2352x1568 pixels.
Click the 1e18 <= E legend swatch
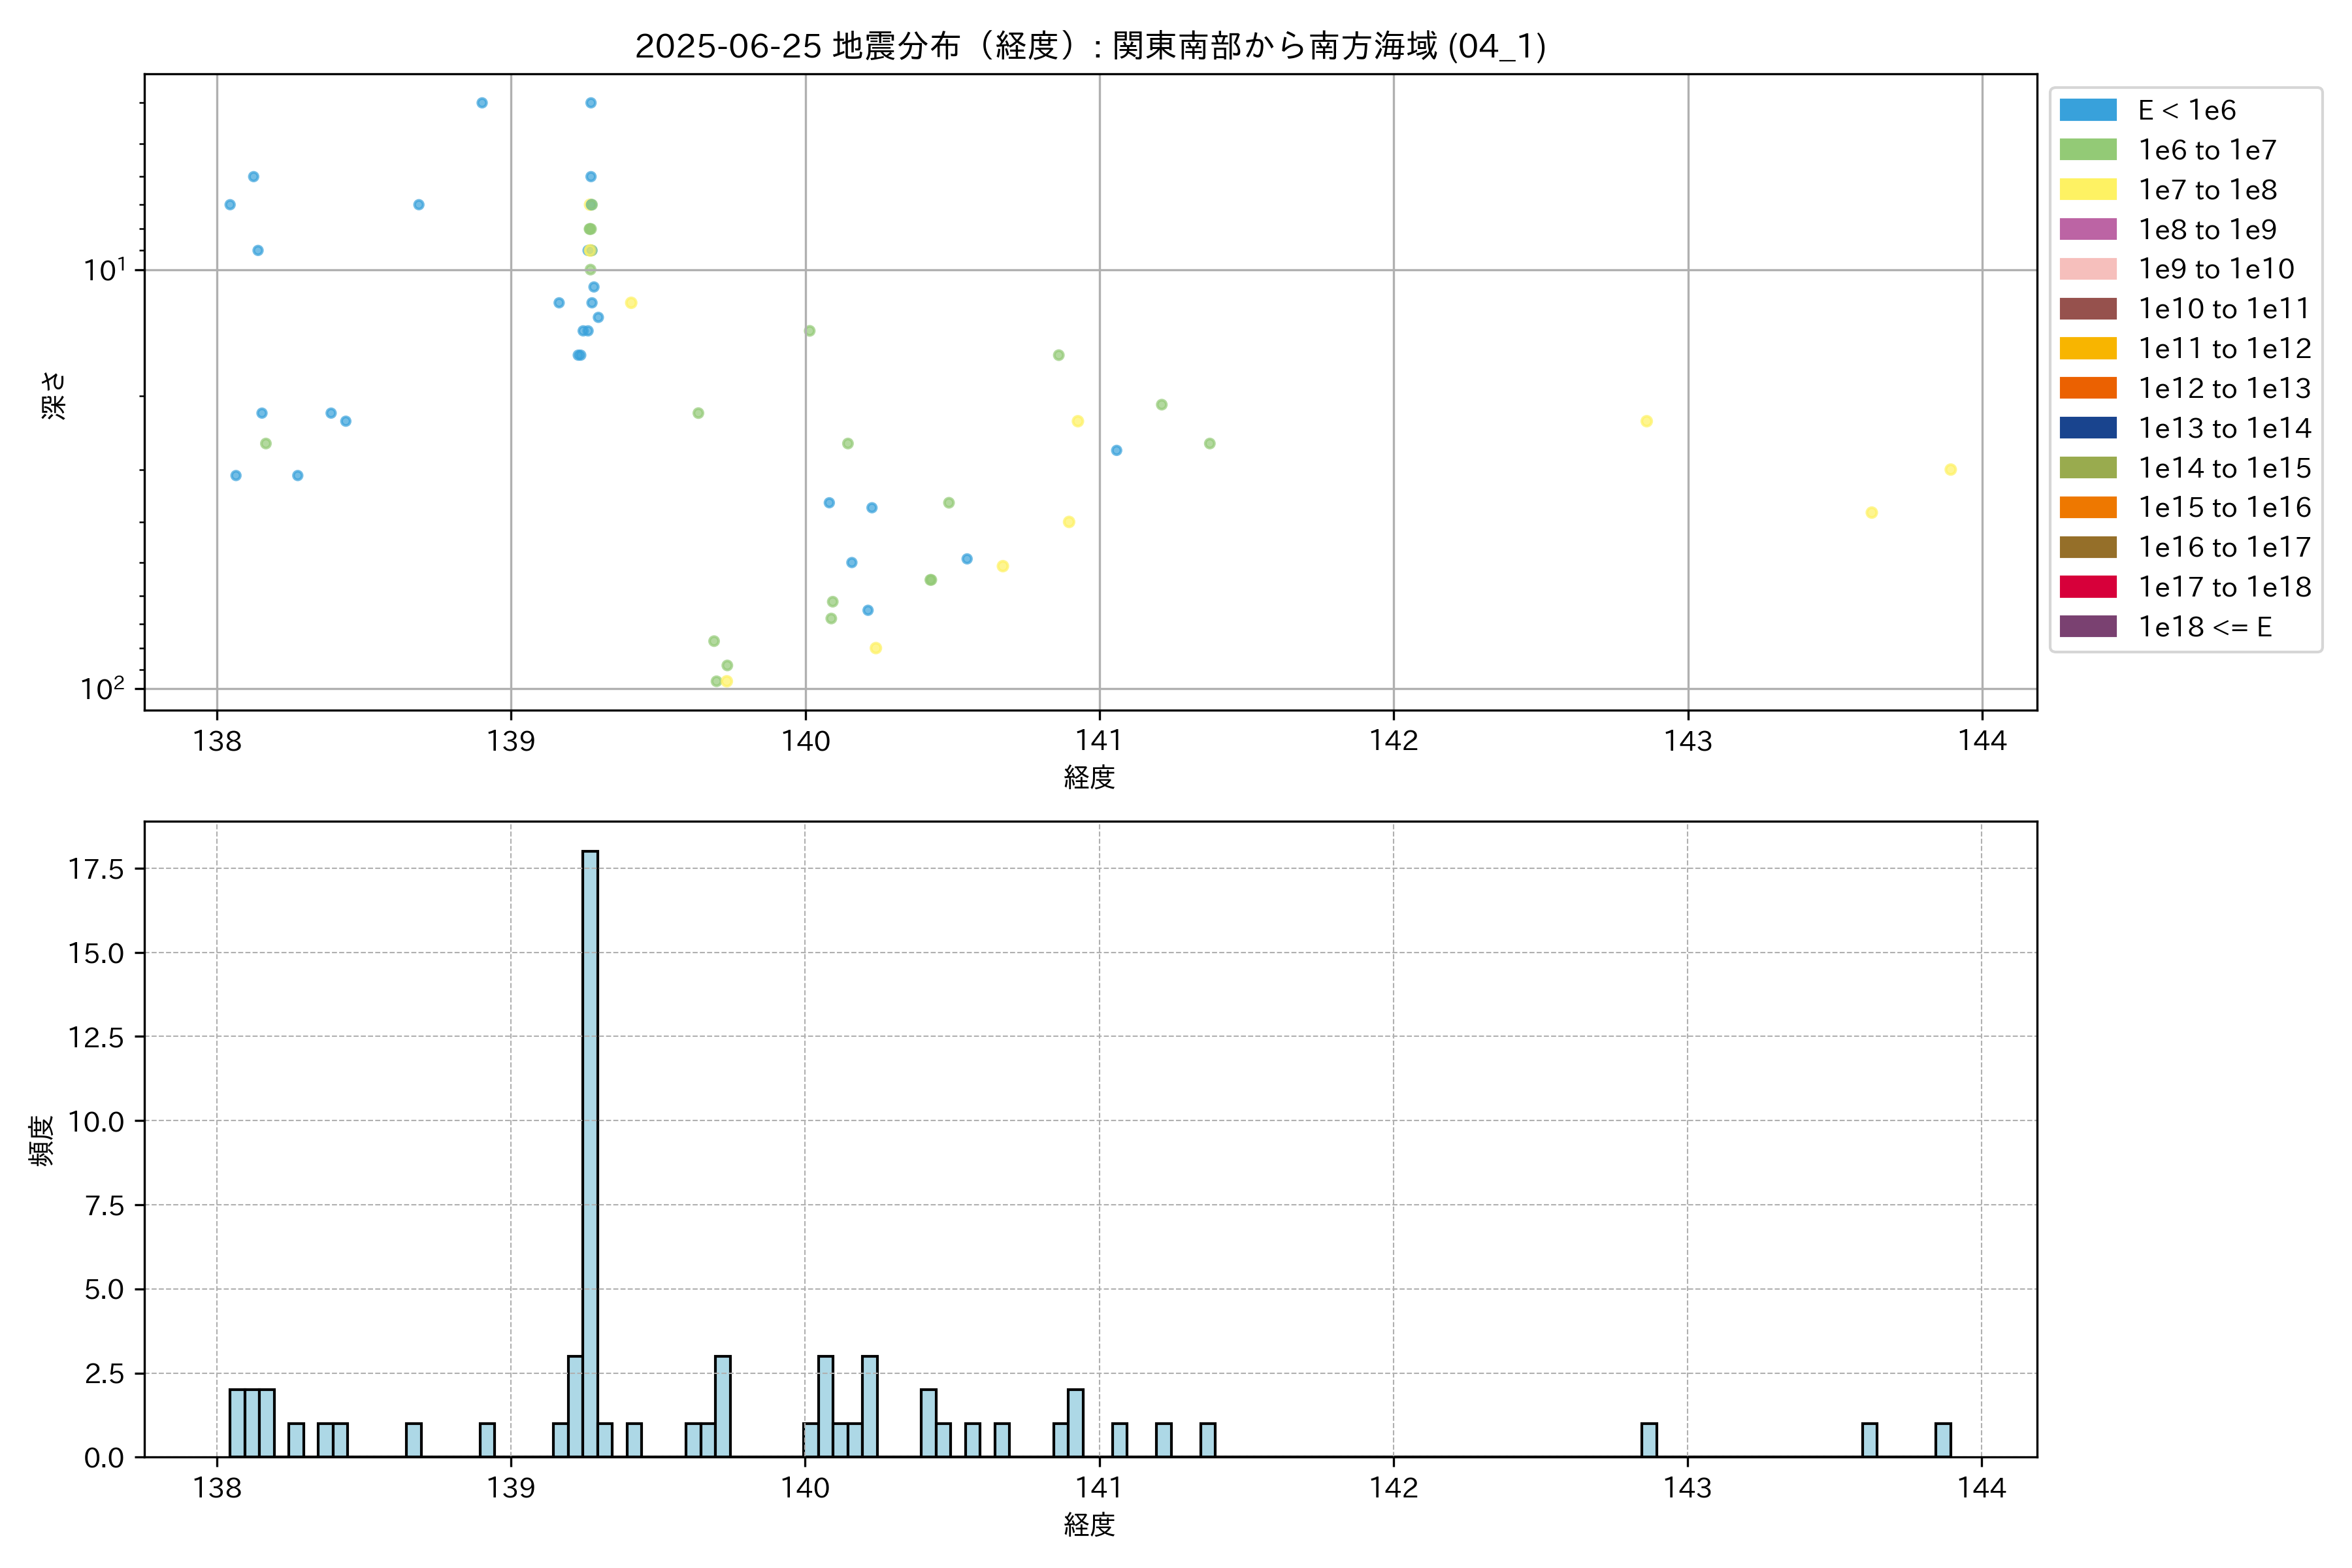click(2088, 627)
